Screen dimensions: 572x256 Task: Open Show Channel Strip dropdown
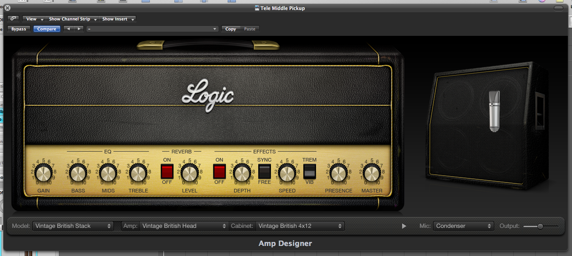72,19
